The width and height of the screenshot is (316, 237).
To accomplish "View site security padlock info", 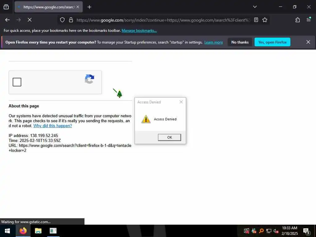I will (71, 20).
